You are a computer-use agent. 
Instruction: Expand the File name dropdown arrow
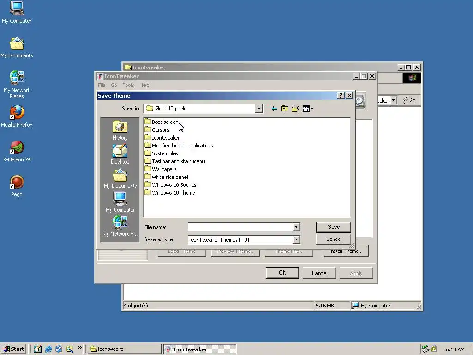(x=296, y=227)
